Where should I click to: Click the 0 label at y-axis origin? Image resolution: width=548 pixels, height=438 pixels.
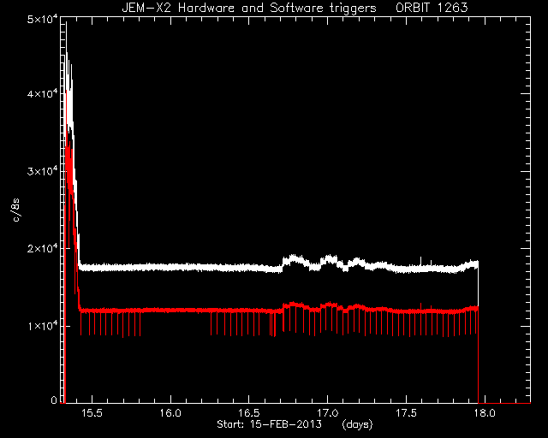54,400
